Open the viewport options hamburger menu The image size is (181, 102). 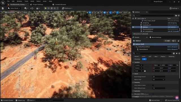click(x=2, y=12)
